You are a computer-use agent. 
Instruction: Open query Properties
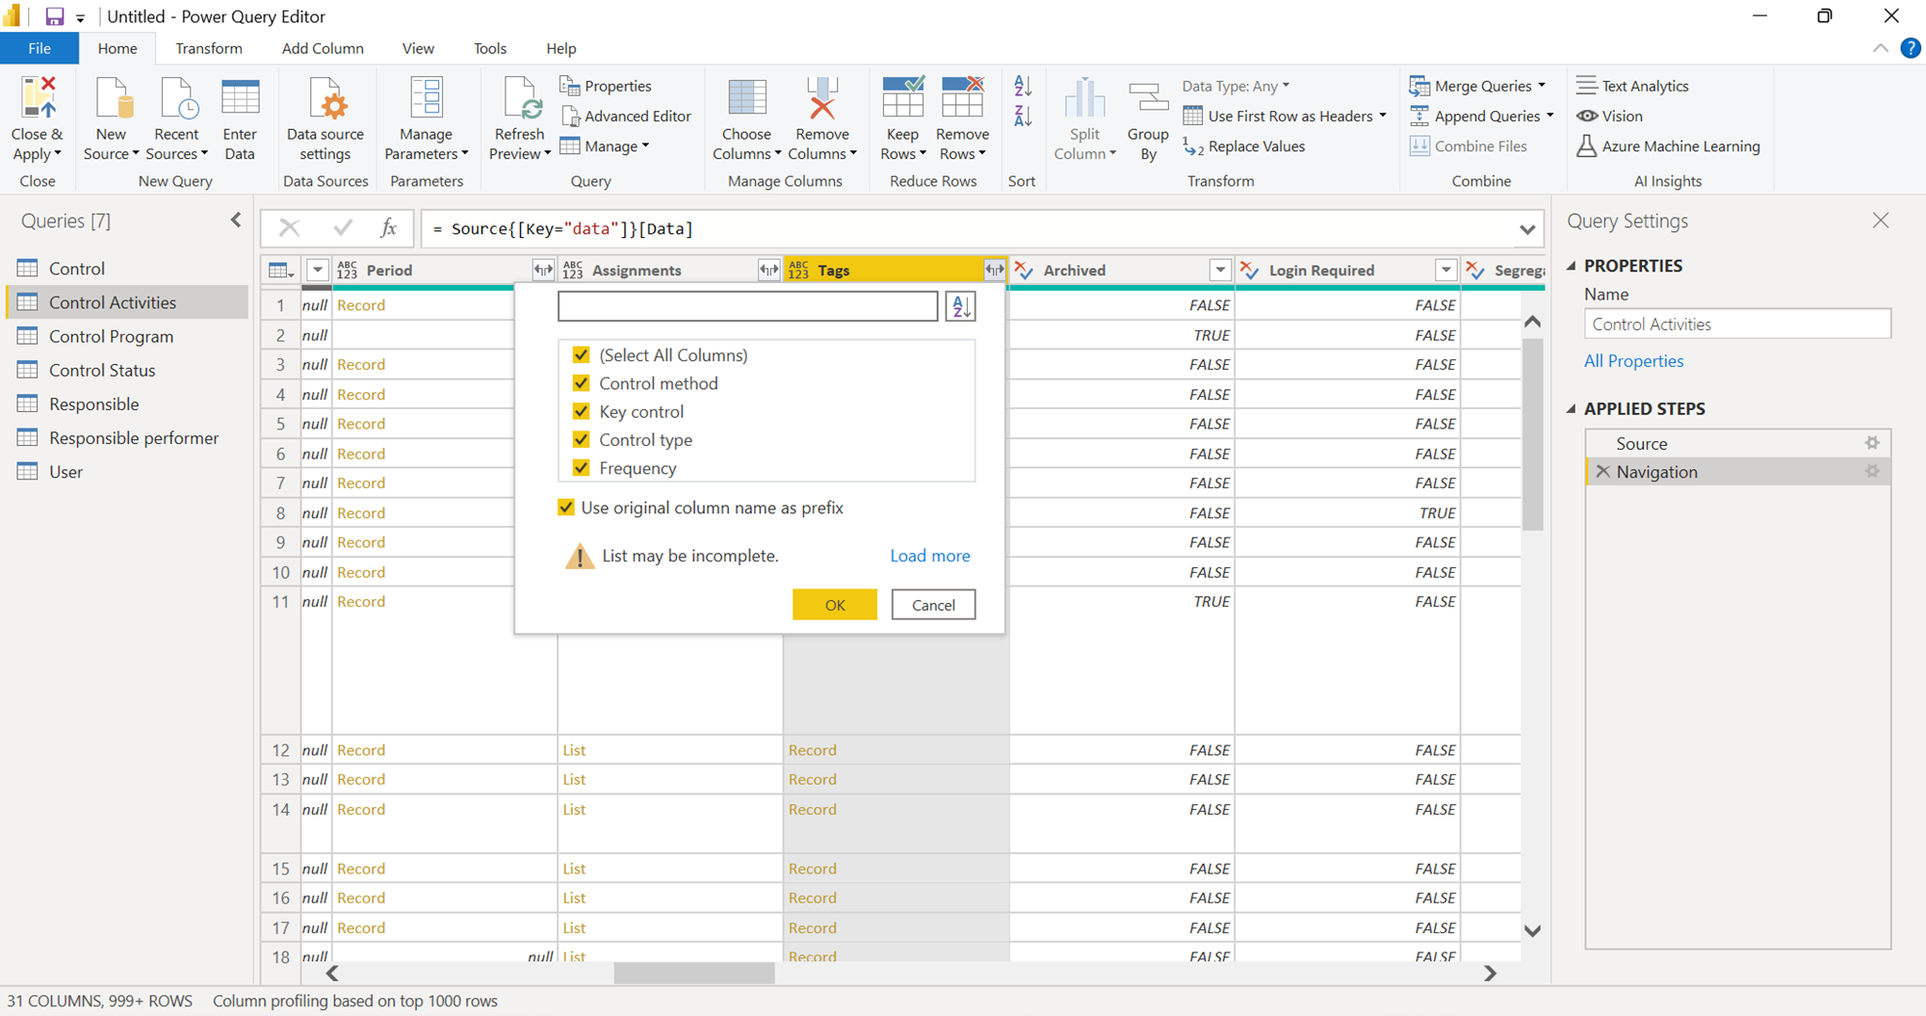(606, 86)
